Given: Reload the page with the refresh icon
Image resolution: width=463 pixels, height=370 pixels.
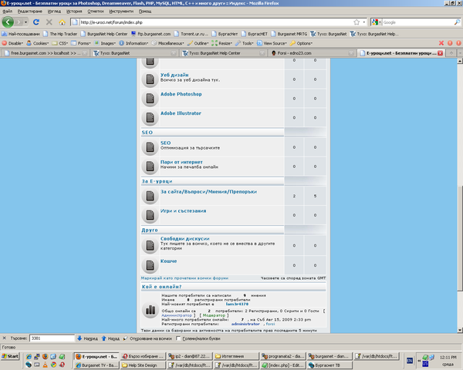Looking at the screenshot, I should pos(36,22).
